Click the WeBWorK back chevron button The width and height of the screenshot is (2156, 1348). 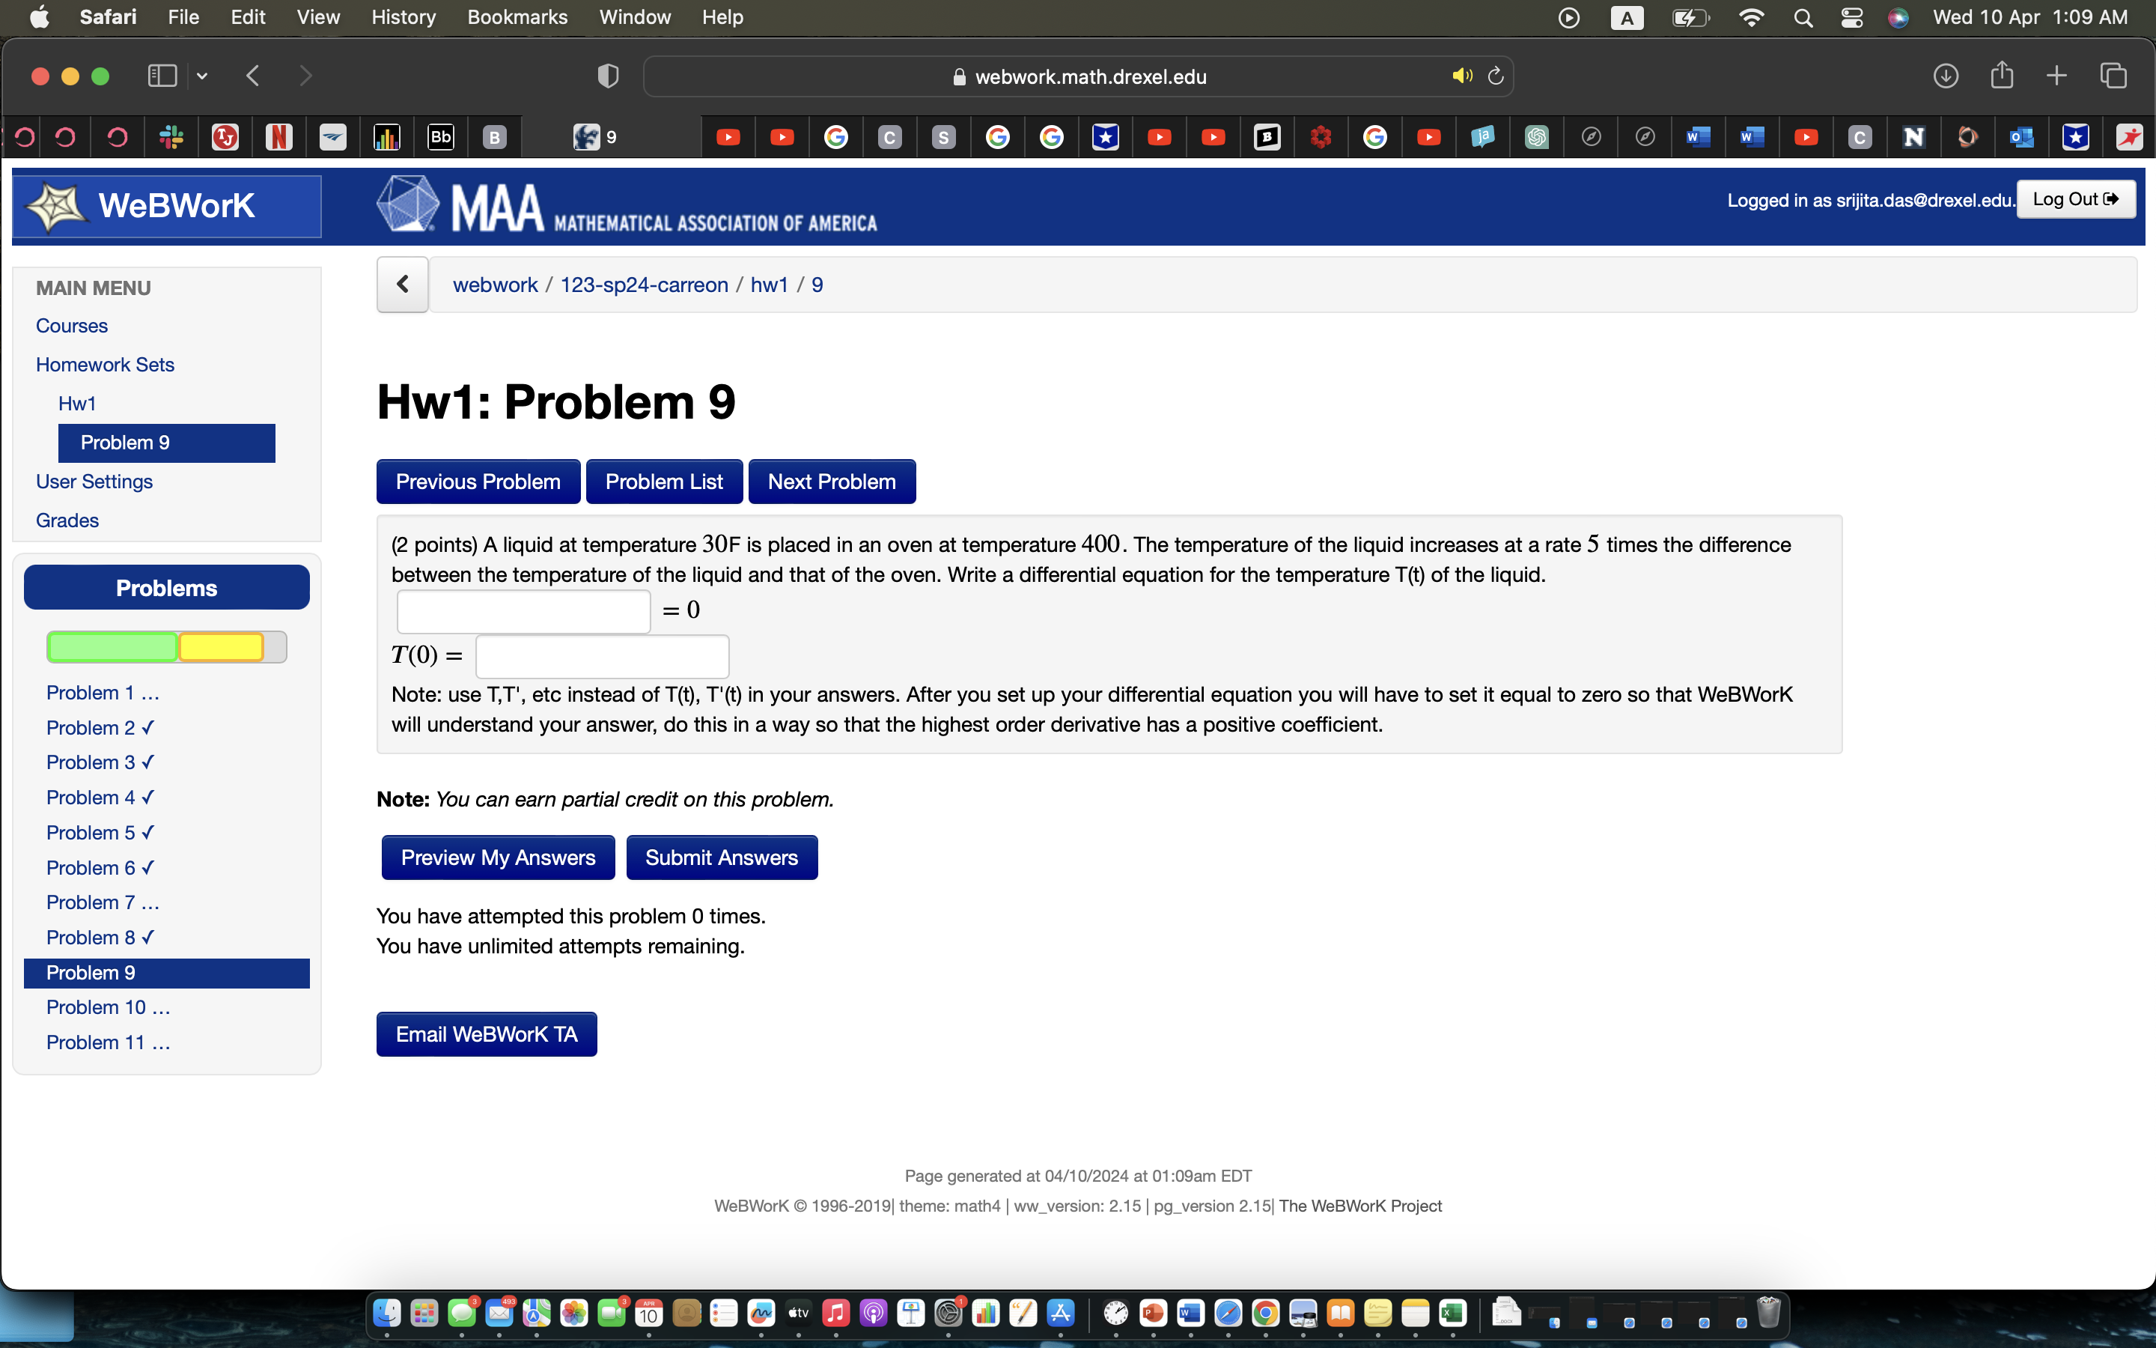[x=403, y=285]
